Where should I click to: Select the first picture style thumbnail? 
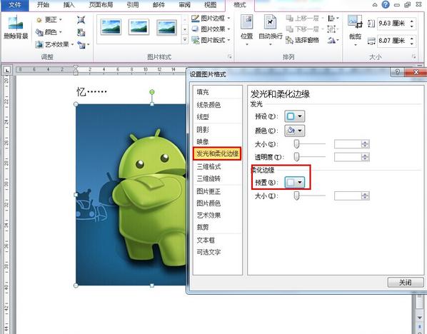tap(111, 26)
